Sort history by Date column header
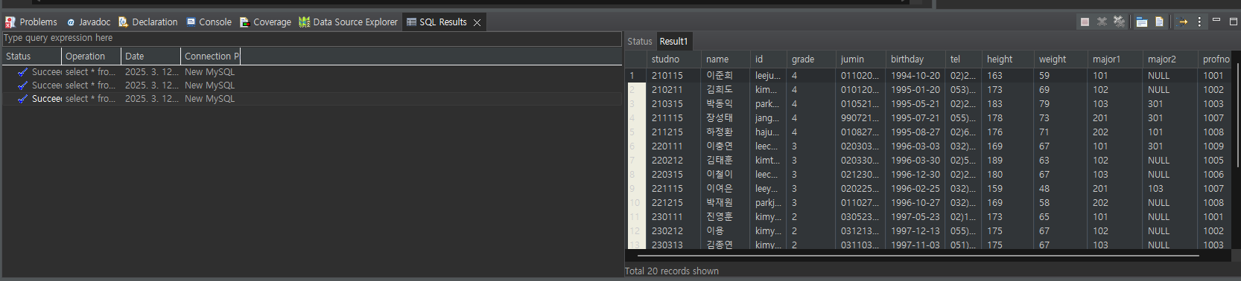 pyautogui.click(x=151, y=56)
